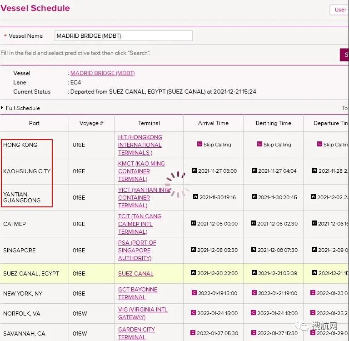This screenshot has width=349, height=341.
Task: Click the Vessel Name input field
Action: pyautogui.click(x=124, y=36)
